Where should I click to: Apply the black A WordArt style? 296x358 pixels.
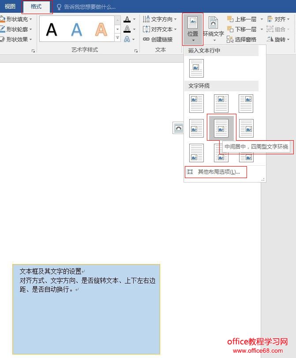51,30
